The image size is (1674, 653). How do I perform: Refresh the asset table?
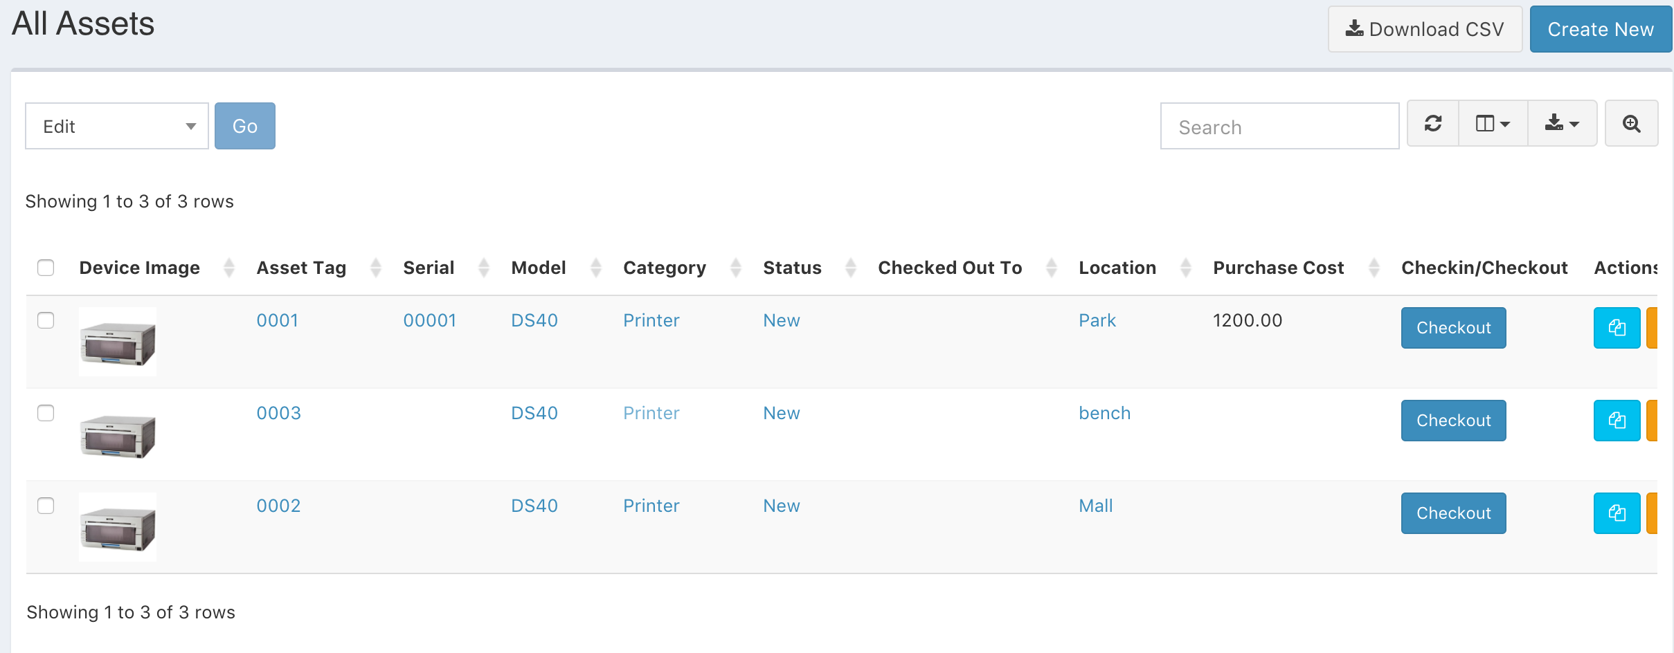(1433, 125)
